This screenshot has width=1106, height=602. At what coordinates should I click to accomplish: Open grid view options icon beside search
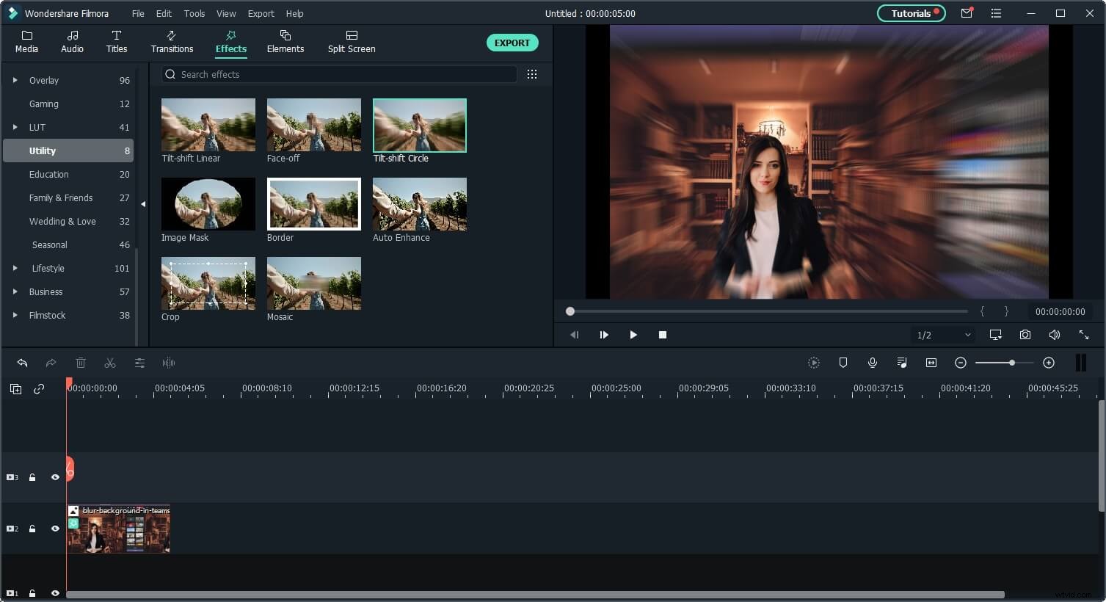pos(532,74)
